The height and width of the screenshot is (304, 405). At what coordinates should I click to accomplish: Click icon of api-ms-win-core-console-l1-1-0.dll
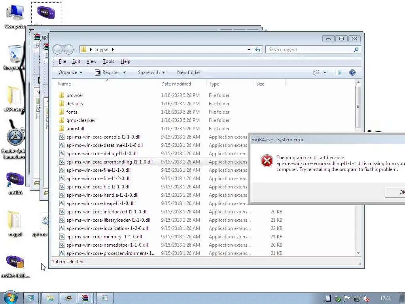[x=62, y=137]
